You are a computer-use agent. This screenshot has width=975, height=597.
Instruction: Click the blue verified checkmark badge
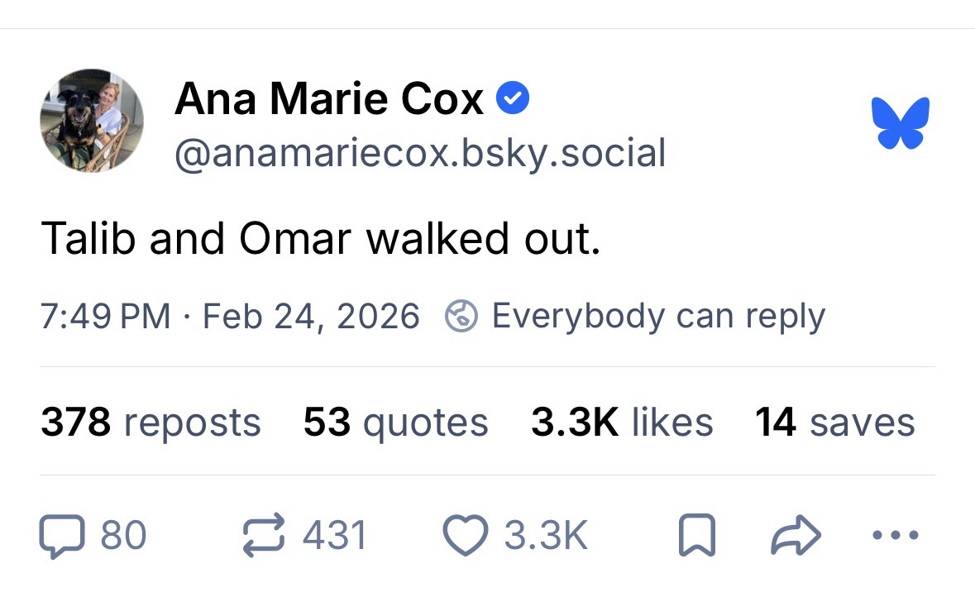click(x=513, y=99)
